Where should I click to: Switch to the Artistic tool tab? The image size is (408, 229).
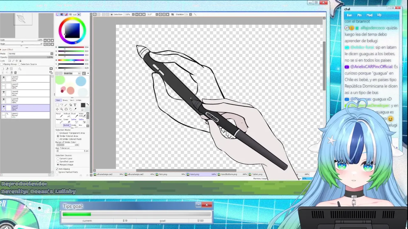[79, 100]
